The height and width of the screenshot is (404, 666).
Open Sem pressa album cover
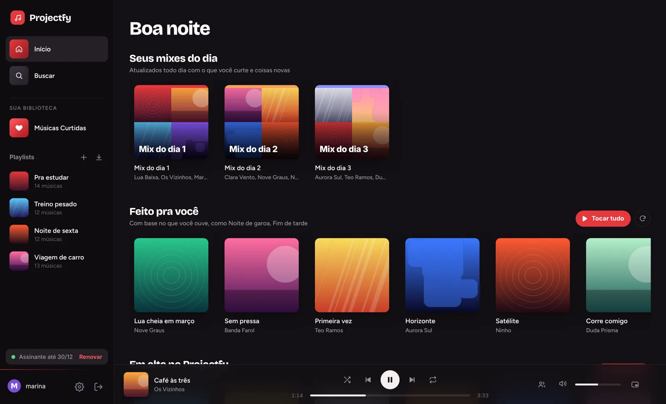coord(261,275)
